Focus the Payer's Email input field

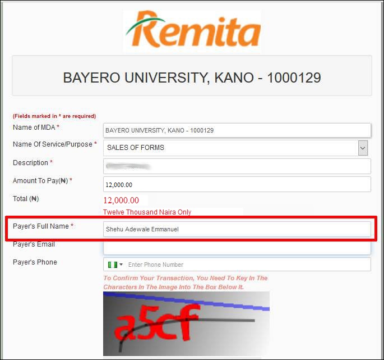point(237,248)
